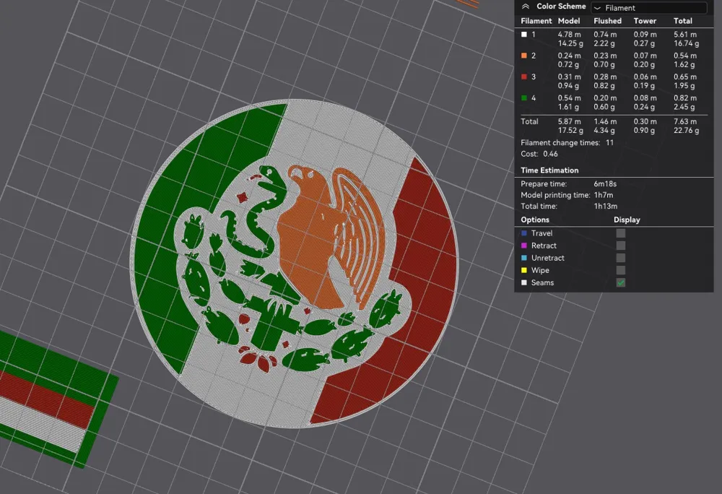Image resolution: width=722 pixels, height=494 pixels.
Task: Click the striped rectangular flag object
Action: [x=51, y=401]
